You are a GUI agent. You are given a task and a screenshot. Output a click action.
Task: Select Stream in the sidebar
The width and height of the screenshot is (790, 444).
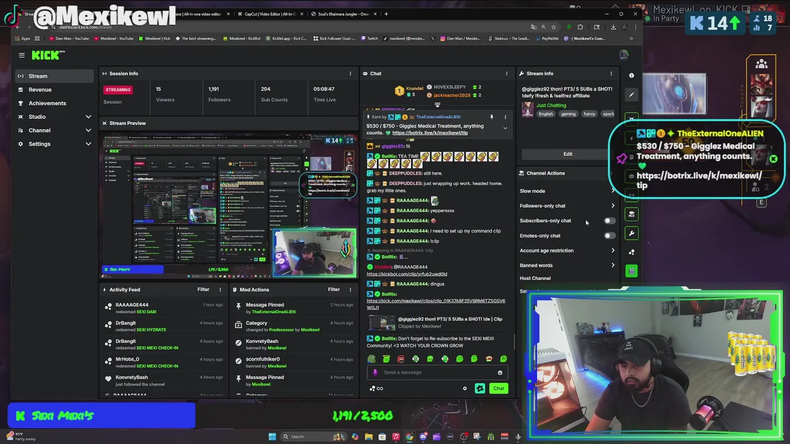click(54, 76)
